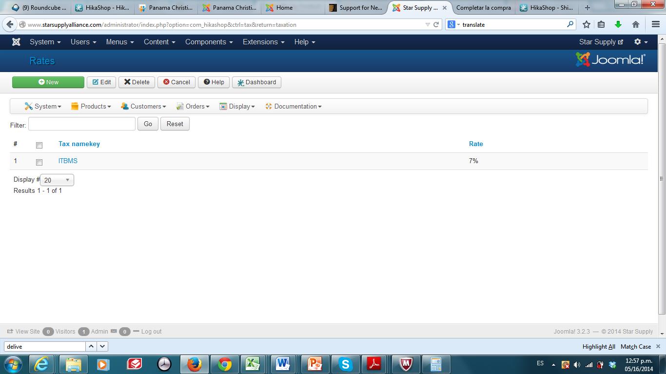Expand the HikaShop Orders dropdown
The image size is (666, 374).
tap(193, 106)
